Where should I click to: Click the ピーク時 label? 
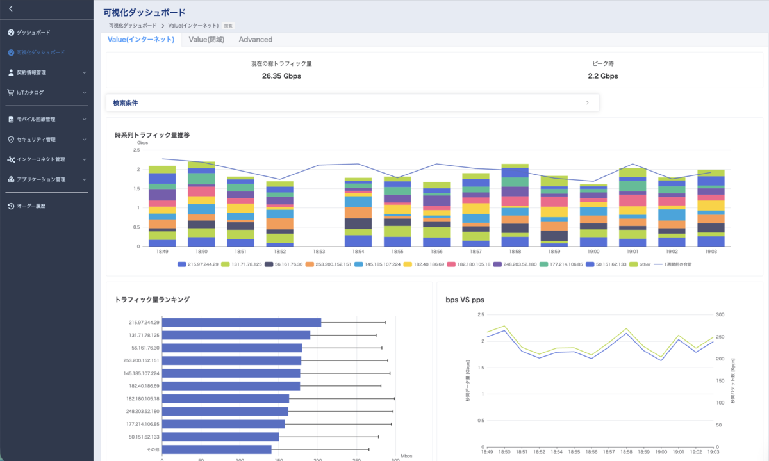603,64
